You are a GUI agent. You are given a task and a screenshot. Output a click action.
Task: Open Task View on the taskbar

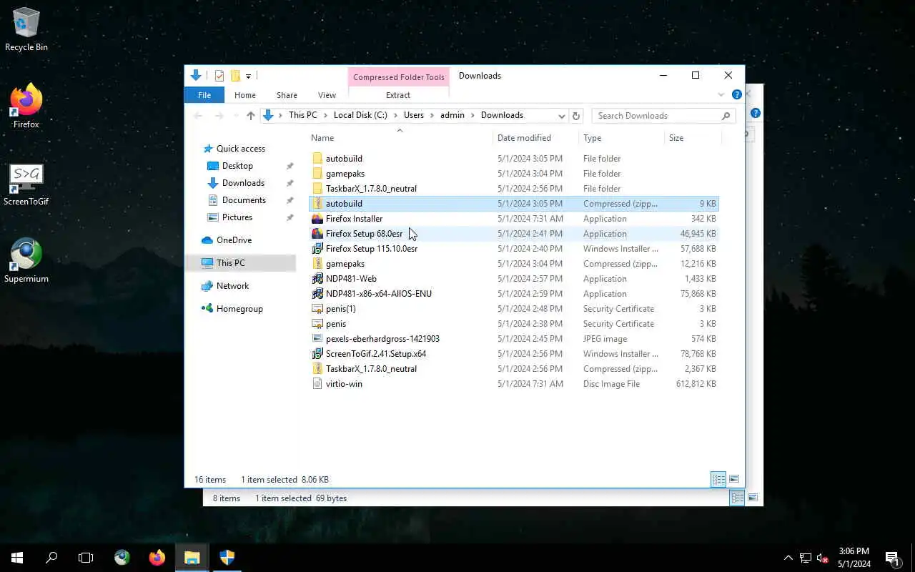(x=86, y=558)
